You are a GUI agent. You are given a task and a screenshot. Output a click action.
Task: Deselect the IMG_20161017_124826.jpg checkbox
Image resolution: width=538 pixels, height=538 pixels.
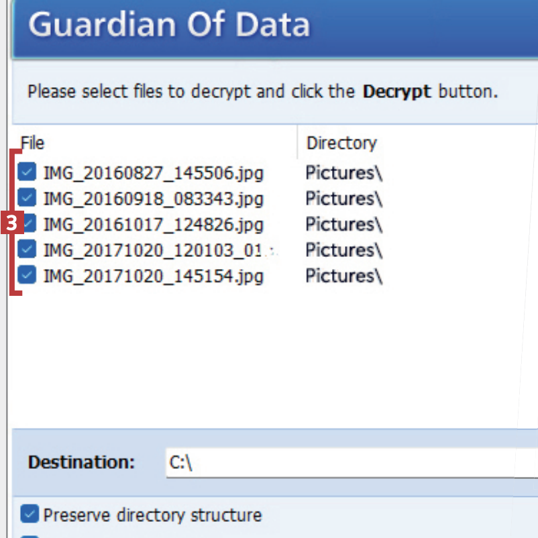(28, 224)
